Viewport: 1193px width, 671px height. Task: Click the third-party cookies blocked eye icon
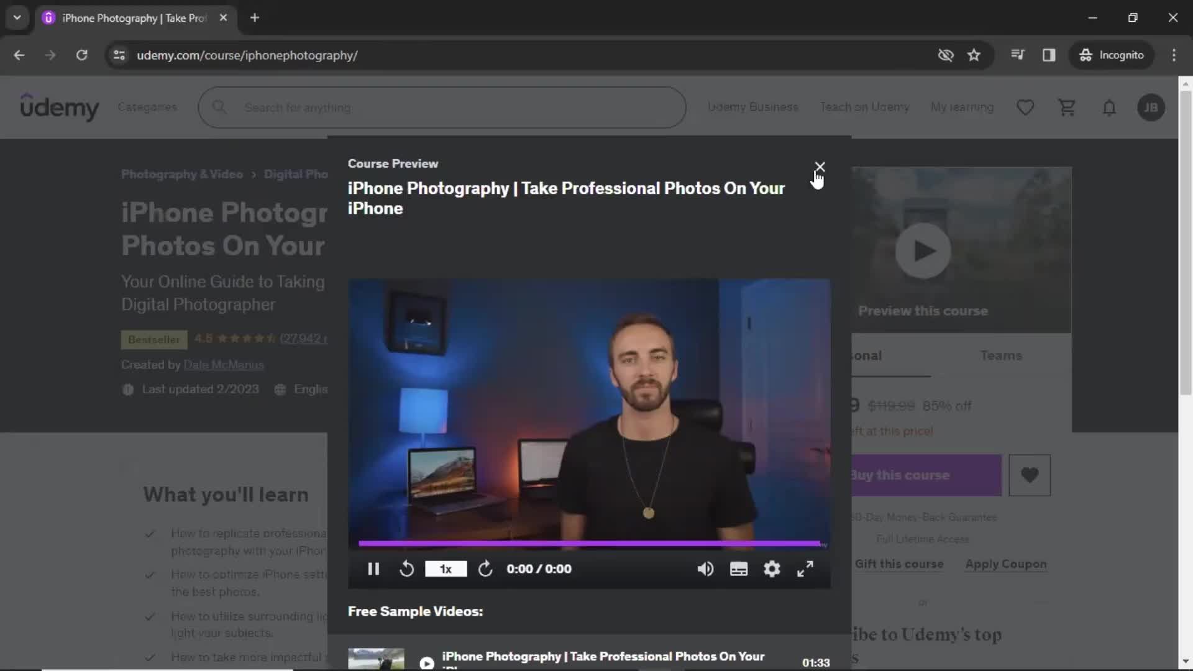[x=946, y=55]
